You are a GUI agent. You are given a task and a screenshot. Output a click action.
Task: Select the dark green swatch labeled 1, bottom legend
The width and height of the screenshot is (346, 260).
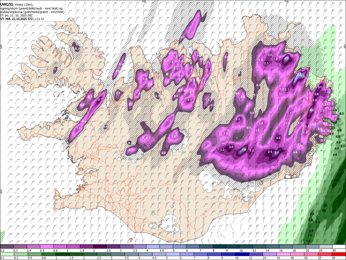coord(62,254)
